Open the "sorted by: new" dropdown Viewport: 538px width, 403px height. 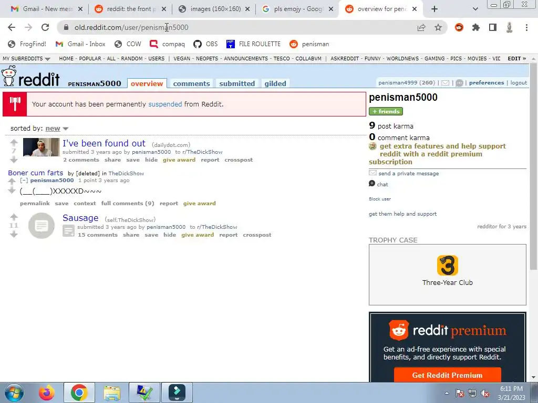(x=57, y=129)
